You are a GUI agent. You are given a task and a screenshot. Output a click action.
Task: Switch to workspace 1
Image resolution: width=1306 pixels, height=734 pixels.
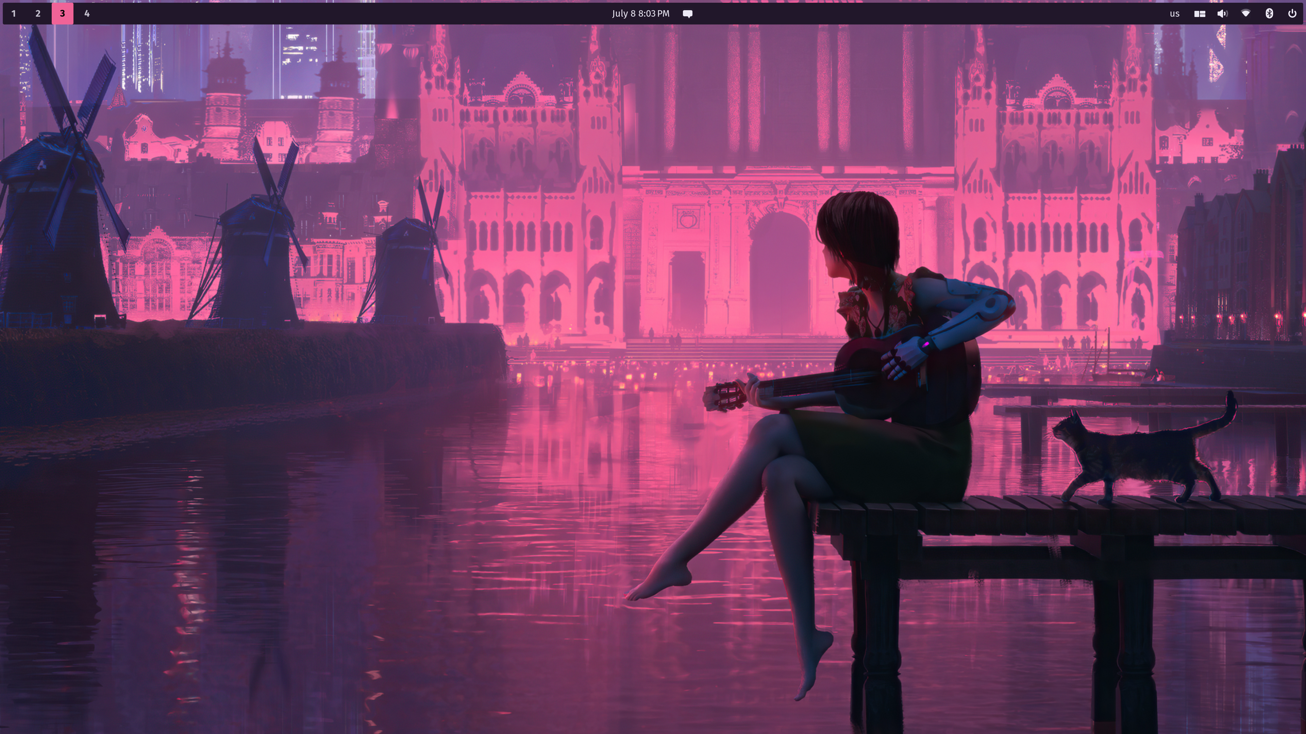coord(14,14)
